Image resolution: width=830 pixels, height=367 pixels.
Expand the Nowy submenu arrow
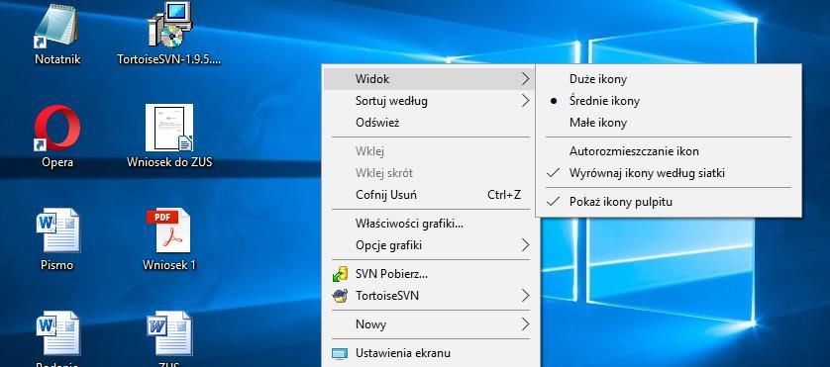(x=525, y=324)
